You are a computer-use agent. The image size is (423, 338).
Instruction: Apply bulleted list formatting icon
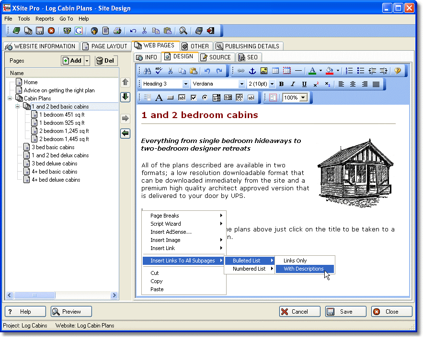point(361,71)
